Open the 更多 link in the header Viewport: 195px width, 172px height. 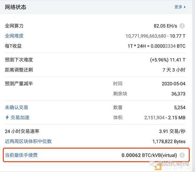[178, 7]
